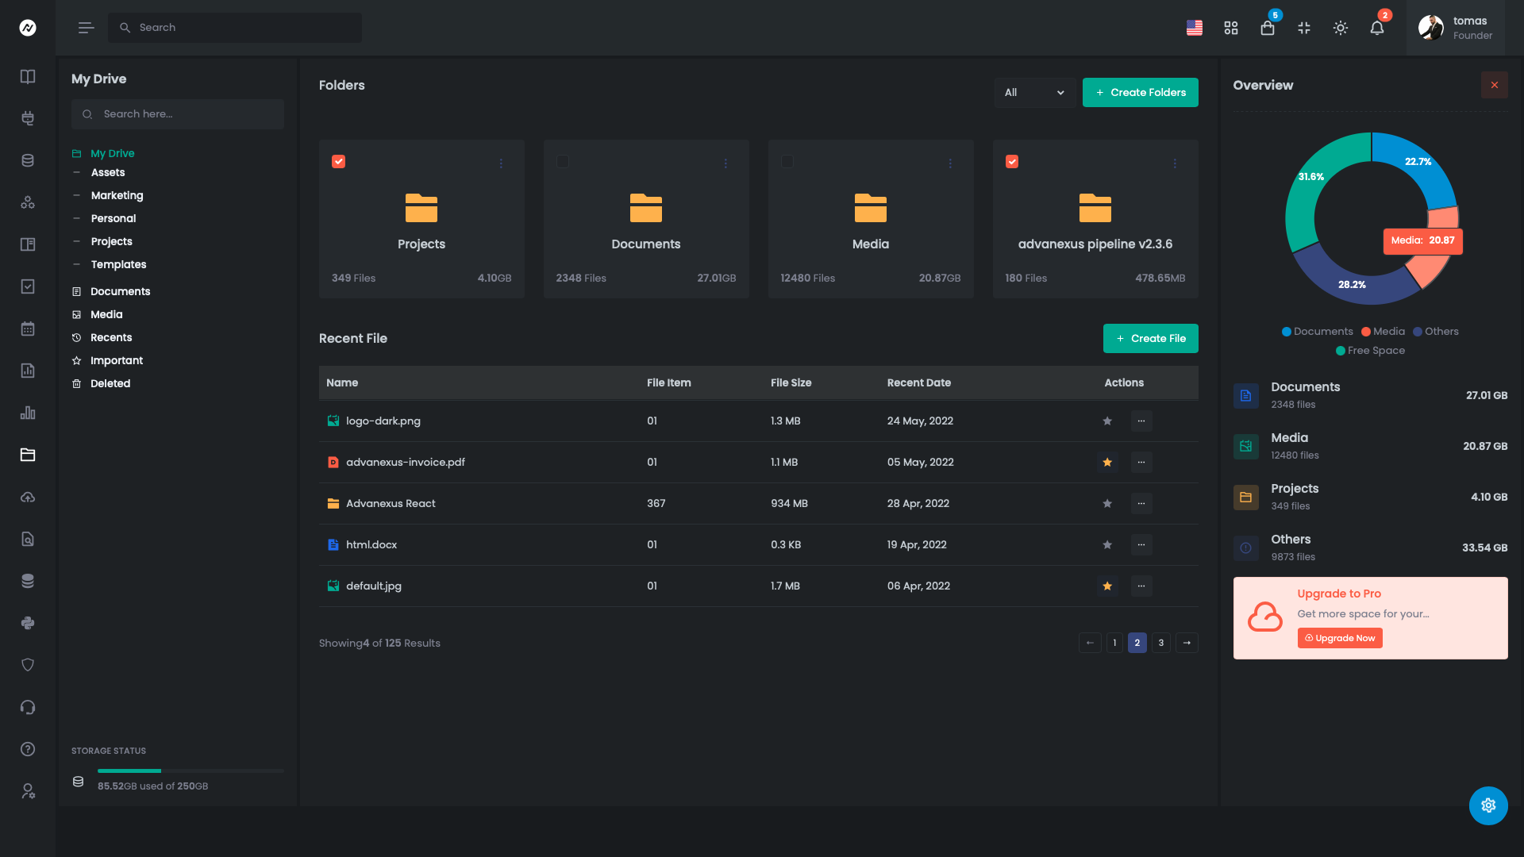The height and width of the screenshot is (857, 1524).
Task: Toggle Documents legend in overview chart
Action: [1317, 331]
